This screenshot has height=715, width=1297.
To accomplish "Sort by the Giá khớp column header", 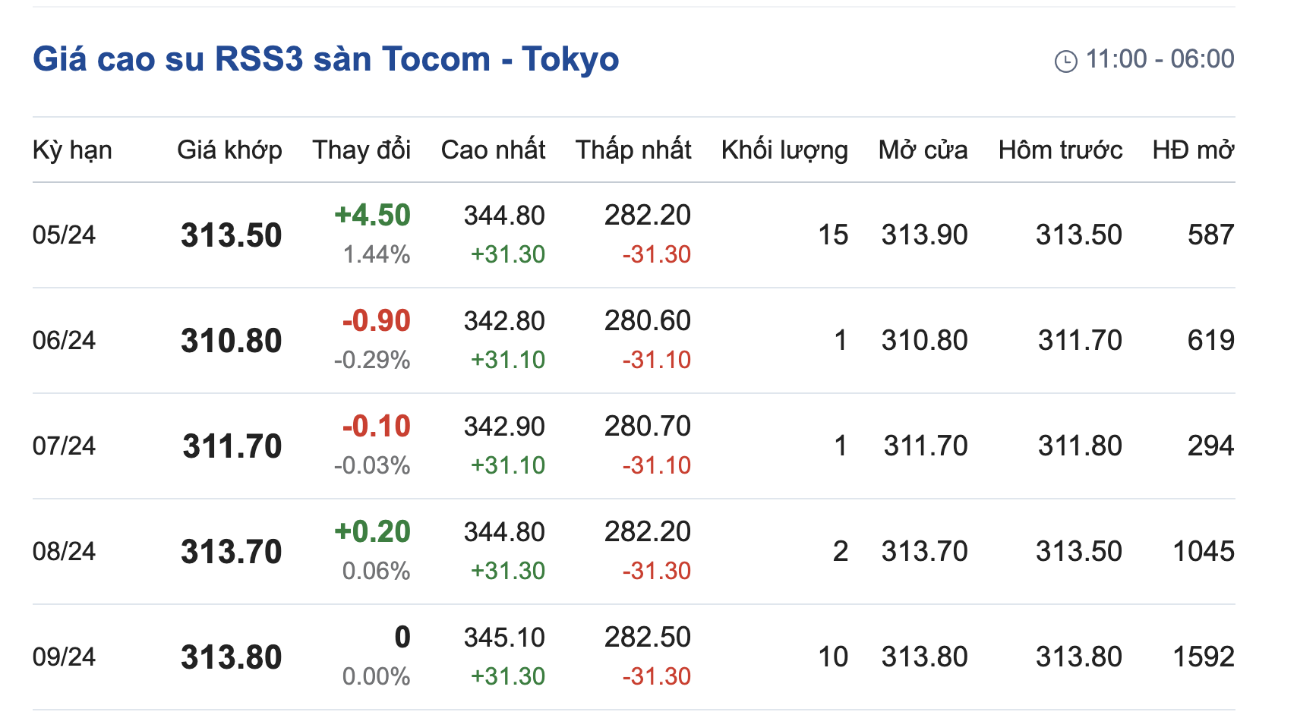I will coord(229,150).
